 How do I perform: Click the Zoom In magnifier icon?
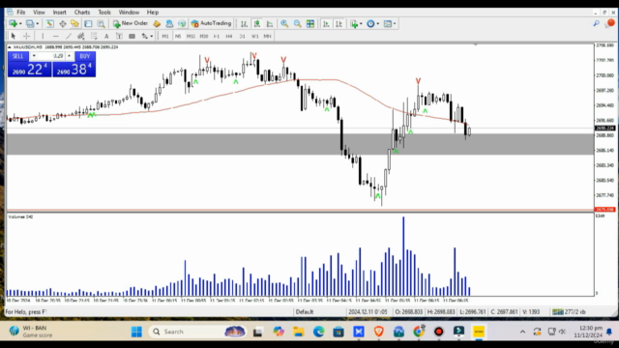pos(284,23)
